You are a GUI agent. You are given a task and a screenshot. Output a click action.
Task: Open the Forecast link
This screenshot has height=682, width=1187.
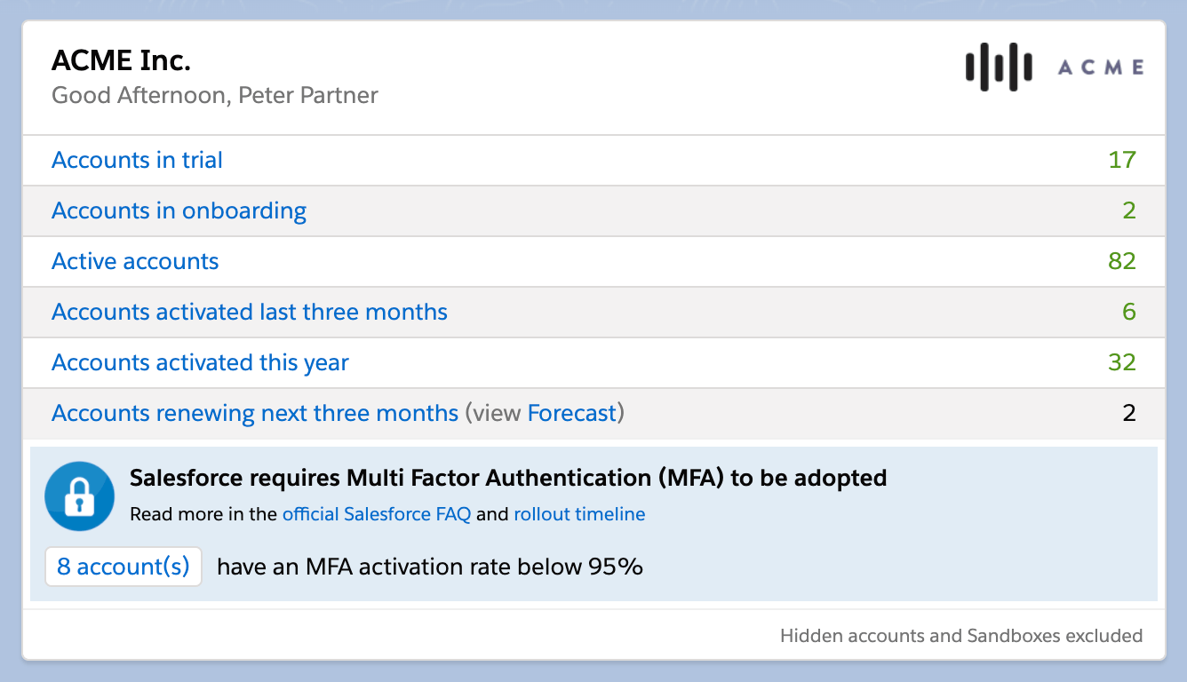572,413
